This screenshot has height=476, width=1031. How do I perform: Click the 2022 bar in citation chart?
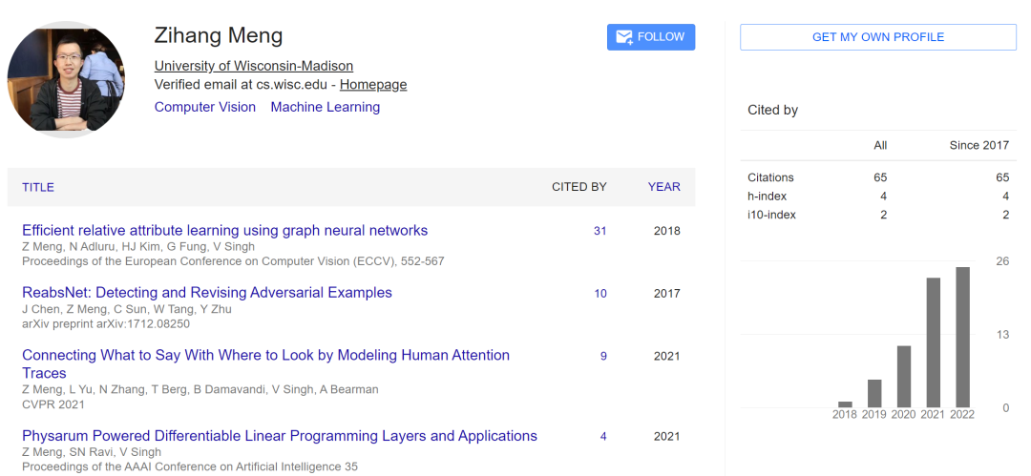pyautogui.click(x=962, y=337)
